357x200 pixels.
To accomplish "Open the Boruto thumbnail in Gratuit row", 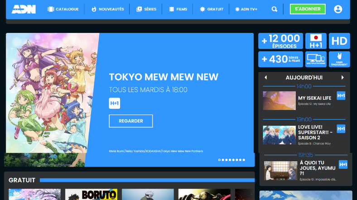I will click(92, 194).
